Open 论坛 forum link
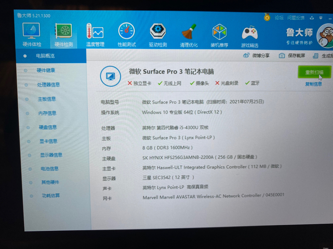This screenshot has width=333, height=249. tap(279, 18)
